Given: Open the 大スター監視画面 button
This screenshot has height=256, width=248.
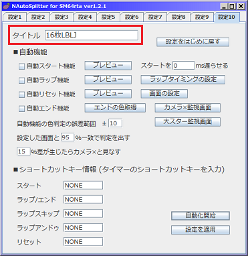Looking at the screenshot, I should (188, 122).
